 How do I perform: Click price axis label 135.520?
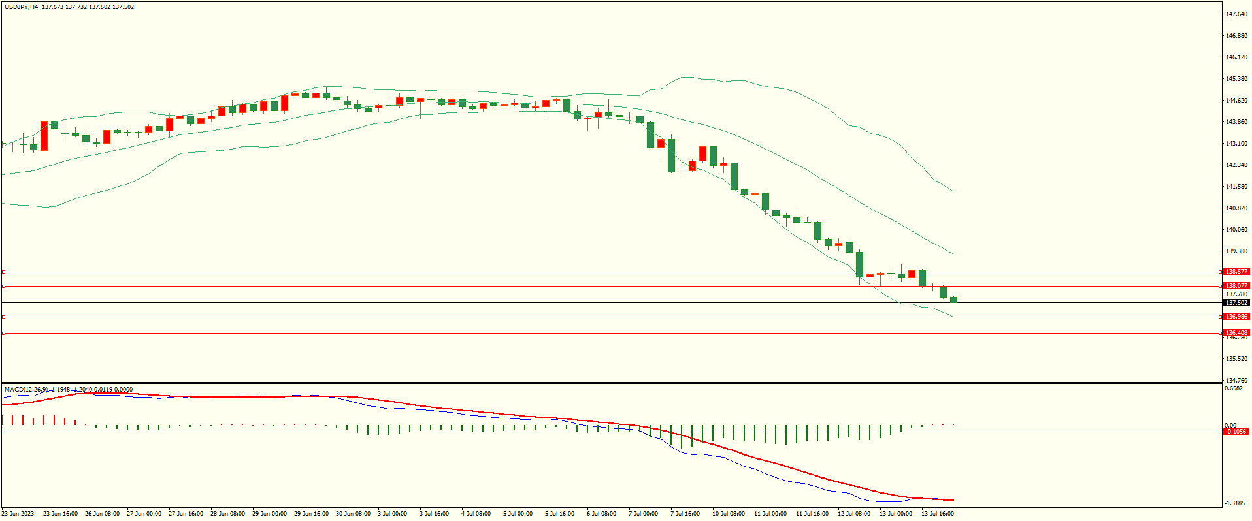1236,359
